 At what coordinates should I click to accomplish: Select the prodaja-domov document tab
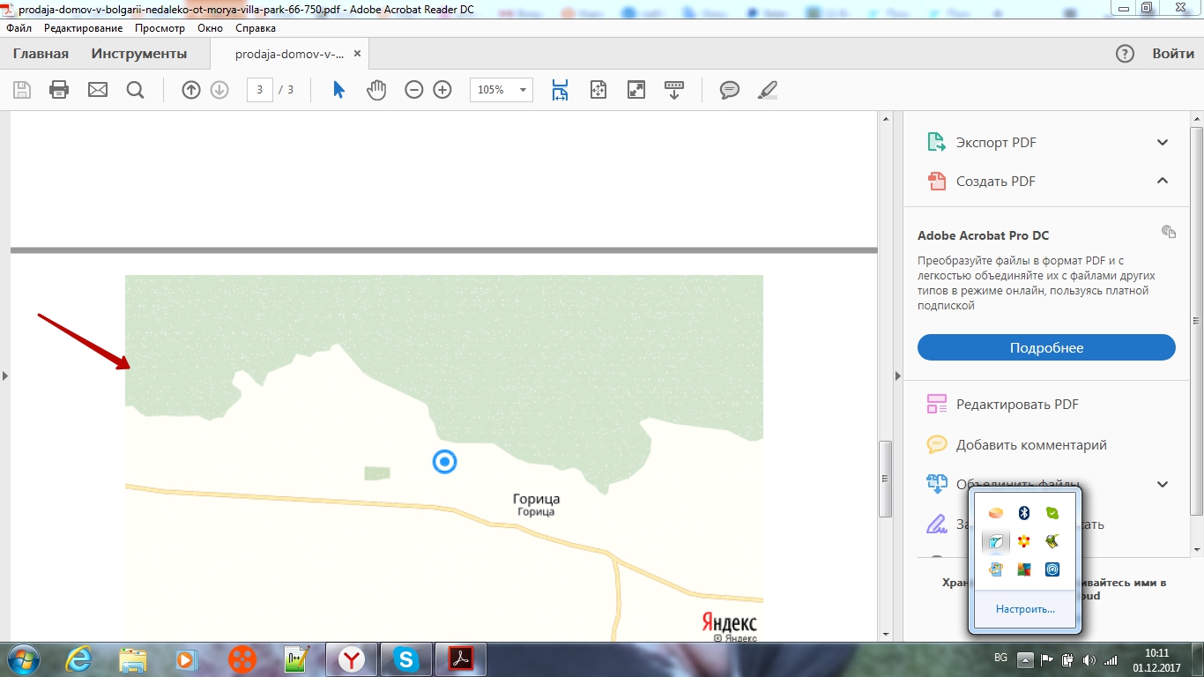[289, 54]
